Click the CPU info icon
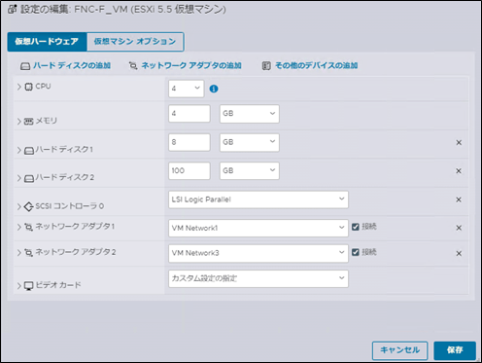This screenshot has width=482, height=363. pyautogui.click(x=214, y=89)
